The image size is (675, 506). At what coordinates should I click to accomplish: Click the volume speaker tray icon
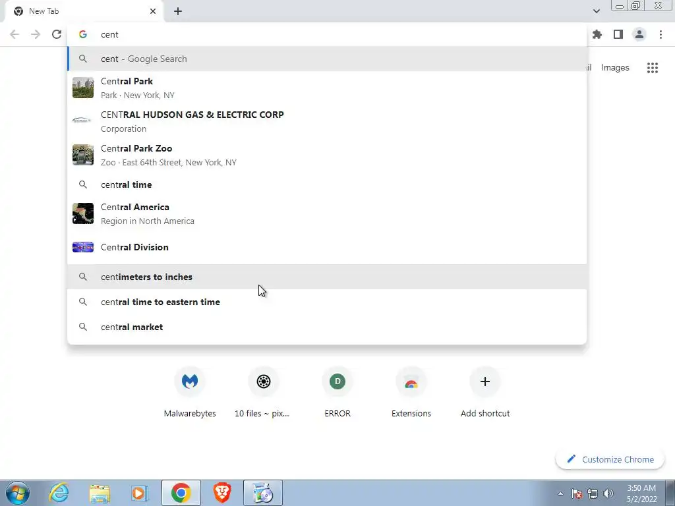608,493
